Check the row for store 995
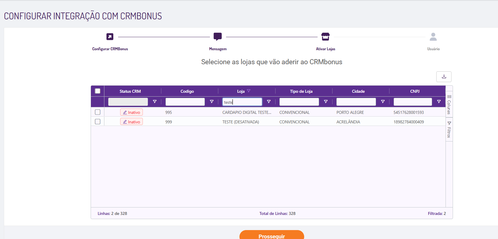This screenshot has height=239, width=498. pos(98,112)
